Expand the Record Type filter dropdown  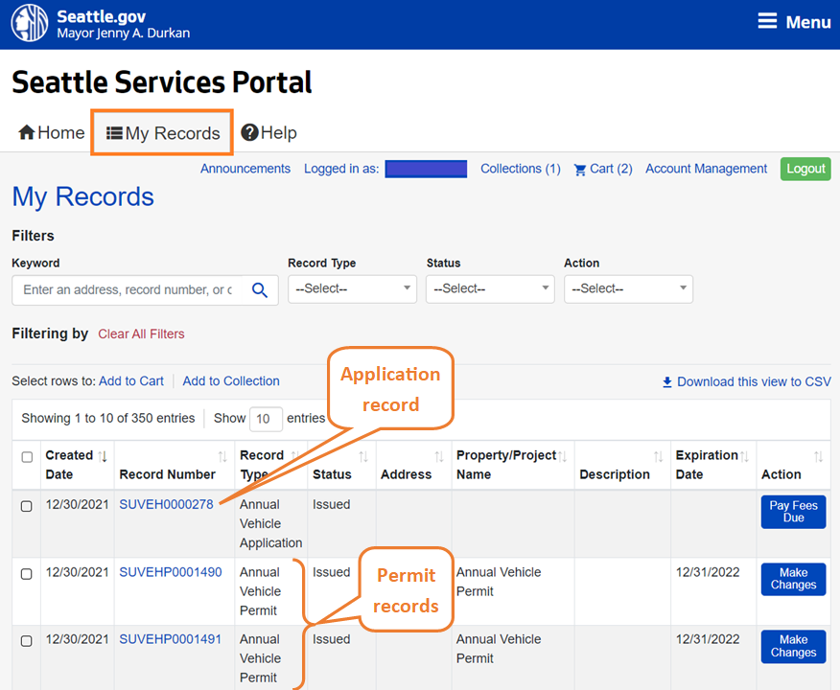[x=352, y=288]
